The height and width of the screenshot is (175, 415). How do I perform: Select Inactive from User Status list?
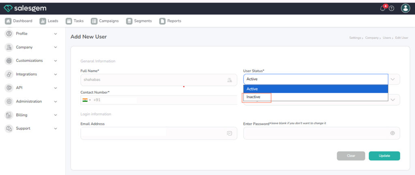pos(254,97)
